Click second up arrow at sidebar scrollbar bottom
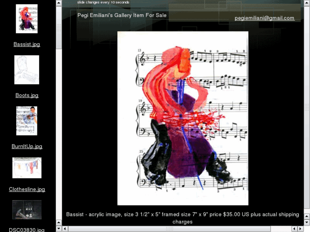Screen dimensions: 310x232 pos(59,223)
